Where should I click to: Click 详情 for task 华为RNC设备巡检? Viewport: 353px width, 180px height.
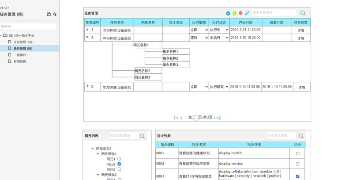pos(300,31)
